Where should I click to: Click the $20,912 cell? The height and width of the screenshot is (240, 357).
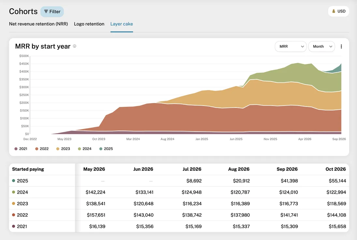(241, 181)
